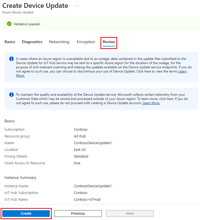This screenshot has width=200, height=220.
Task: Go to the Networking tab
Action: tap(59, 42)
